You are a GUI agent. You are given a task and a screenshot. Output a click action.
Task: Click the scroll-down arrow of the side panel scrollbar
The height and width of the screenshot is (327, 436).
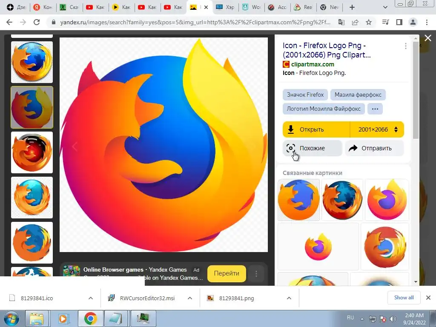tap(416, 282)
